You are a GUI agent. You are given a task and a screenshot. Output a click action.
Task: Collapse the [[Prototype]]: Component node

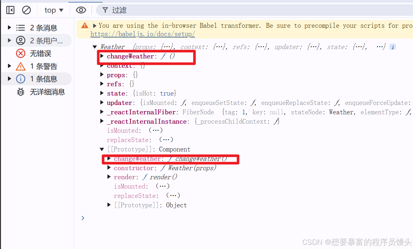coord(102,149)
